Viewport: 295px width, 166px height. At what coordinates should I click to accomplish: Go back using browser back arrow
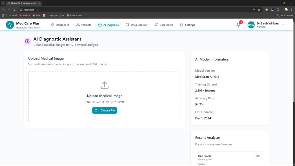pos(3,10)
